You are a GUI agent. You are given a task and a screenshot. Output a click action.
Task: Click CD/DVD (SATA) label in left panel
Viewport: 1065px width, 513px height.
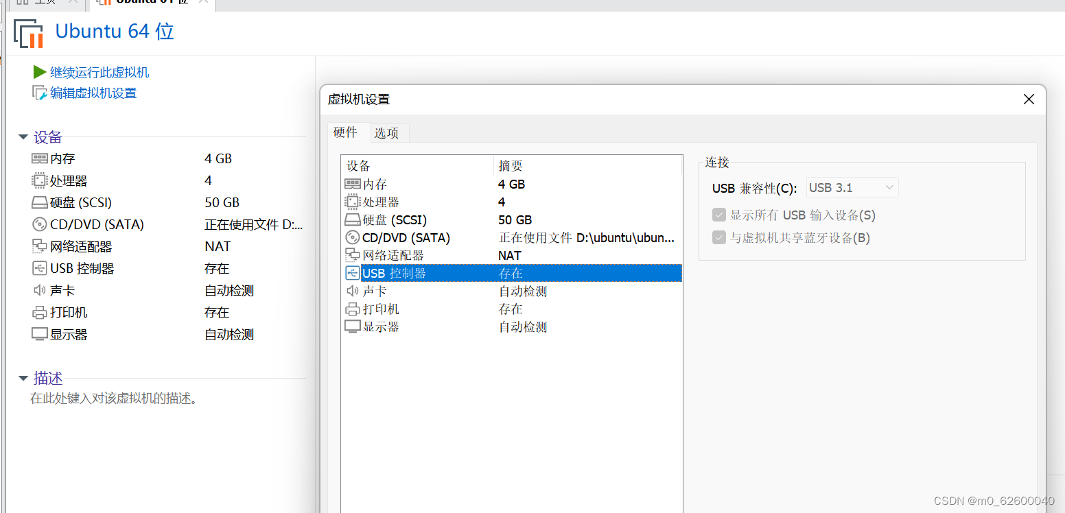point(97,224)
